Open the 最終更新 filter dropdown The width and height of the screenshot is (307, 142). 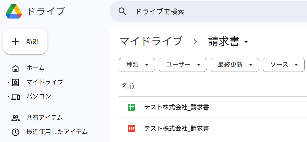coord(235,65)
